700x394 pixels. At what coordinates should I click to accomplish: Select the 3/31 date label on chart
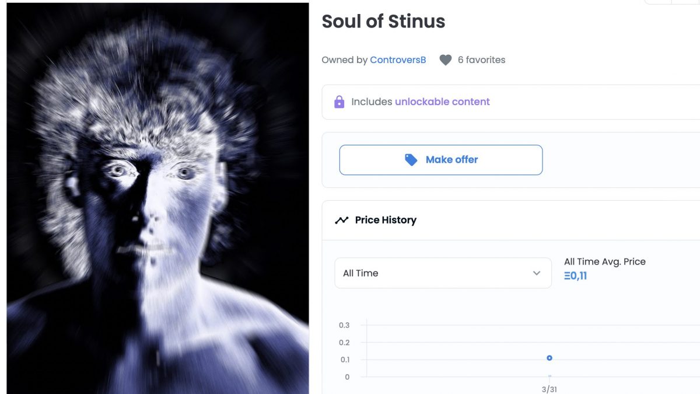549,389
